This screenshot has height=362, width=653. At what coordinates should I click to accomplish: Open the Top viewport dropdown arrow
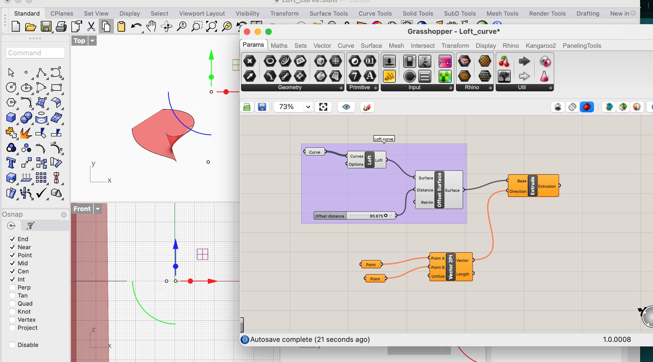click(x=92, y=41)
